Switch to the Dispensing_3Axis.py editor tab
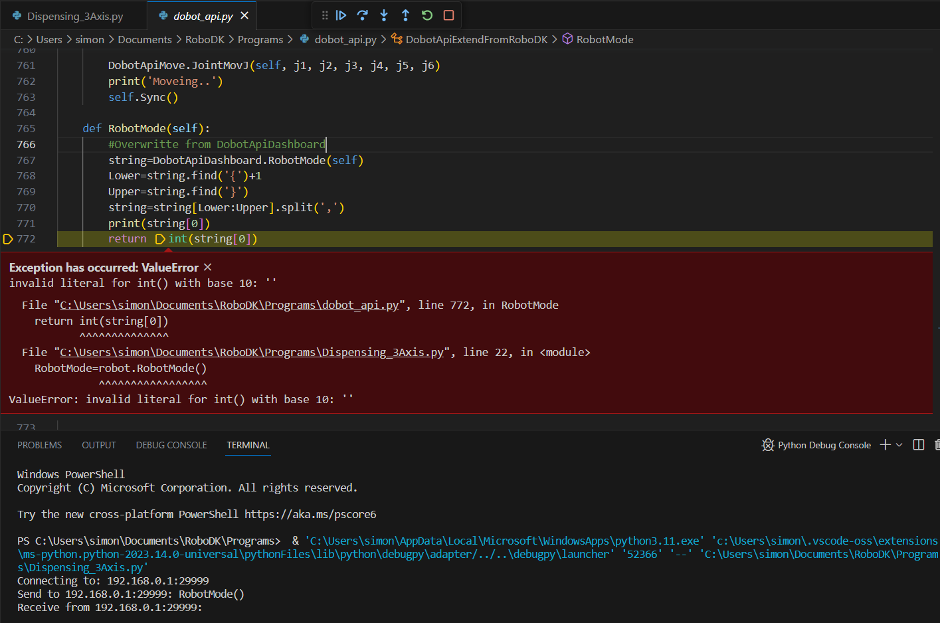Viewport: 940px width, 623px height. 74,16
